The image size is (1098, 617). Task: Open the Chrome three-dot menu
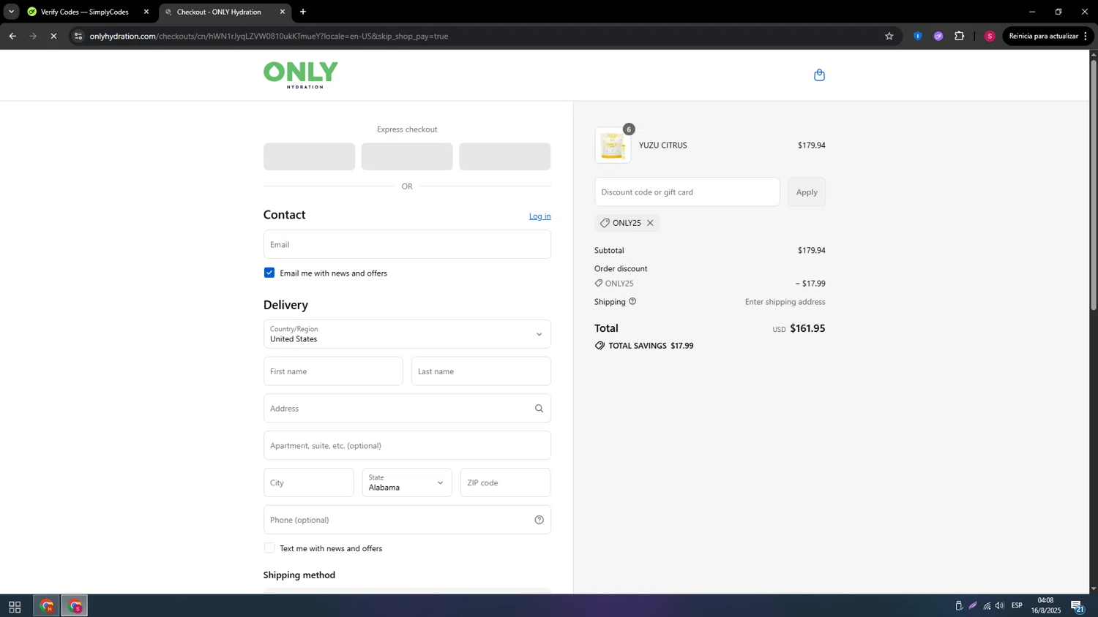(1086, 36)
